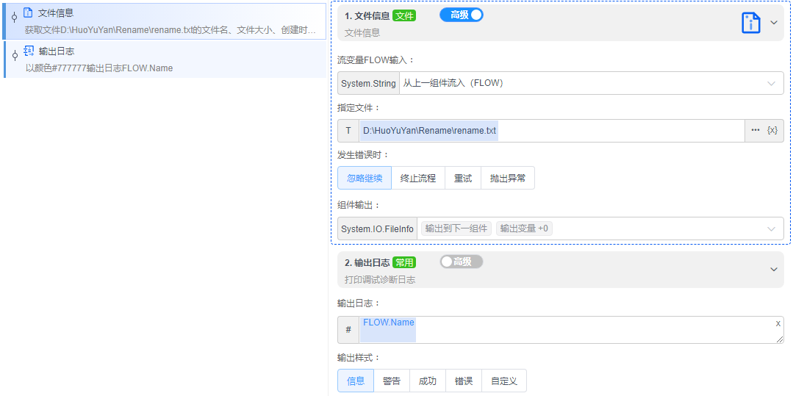Click the green 常用 category tag

pyautogui.click(x=404, y=262)
